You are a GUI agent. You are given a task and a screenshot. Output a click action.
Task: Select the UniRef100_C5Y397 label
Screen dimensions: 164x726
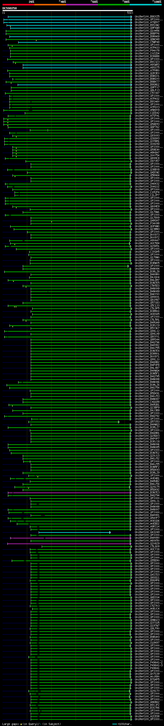pos(147,93)
